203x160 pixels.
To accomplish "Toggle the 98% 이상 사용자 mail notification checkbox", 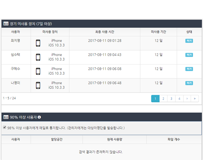I will 4,127.
